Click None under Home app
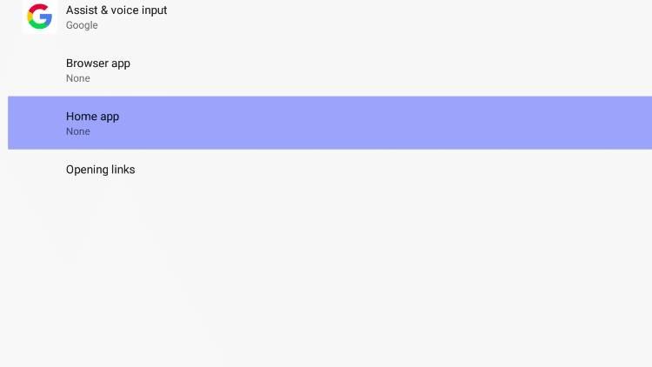652x367 pixels. (77, 131)
